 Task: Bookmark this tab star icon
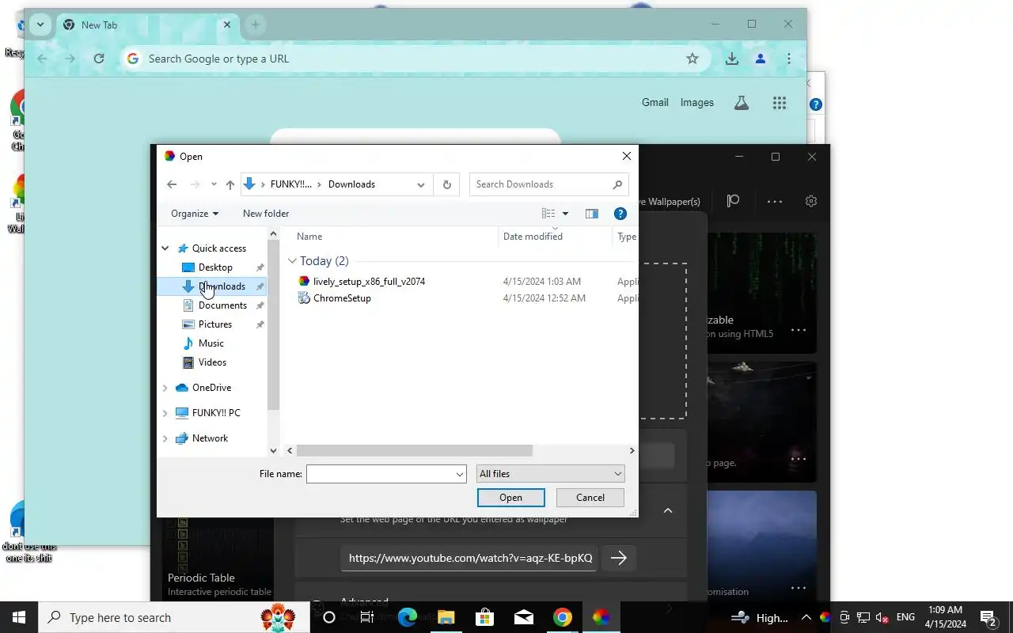[692, 59]
